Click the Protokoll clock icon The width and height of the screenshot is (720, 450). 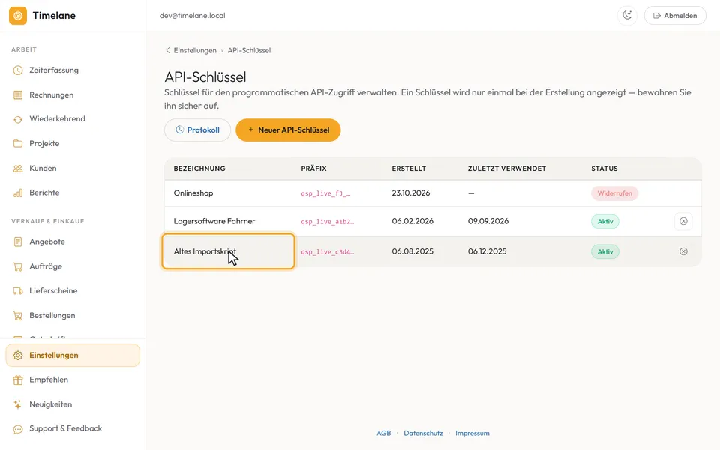point(179,130)
